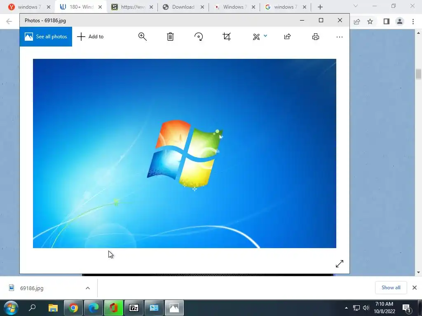This screenshot has width=422, height=316.
Task: Open Microsoft Office from taskbar
Action: 114,308
